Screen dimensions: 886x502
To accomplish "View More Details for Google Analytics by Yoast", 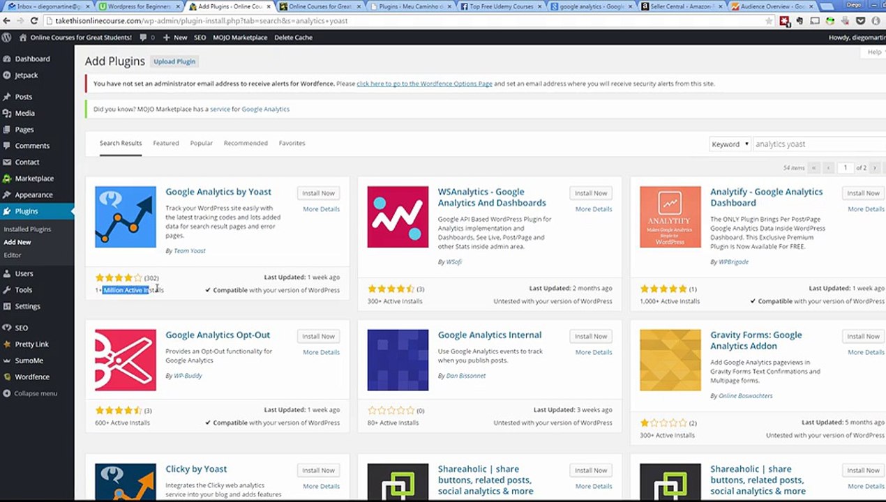I will pyautogui.click(x=321, y=209).
